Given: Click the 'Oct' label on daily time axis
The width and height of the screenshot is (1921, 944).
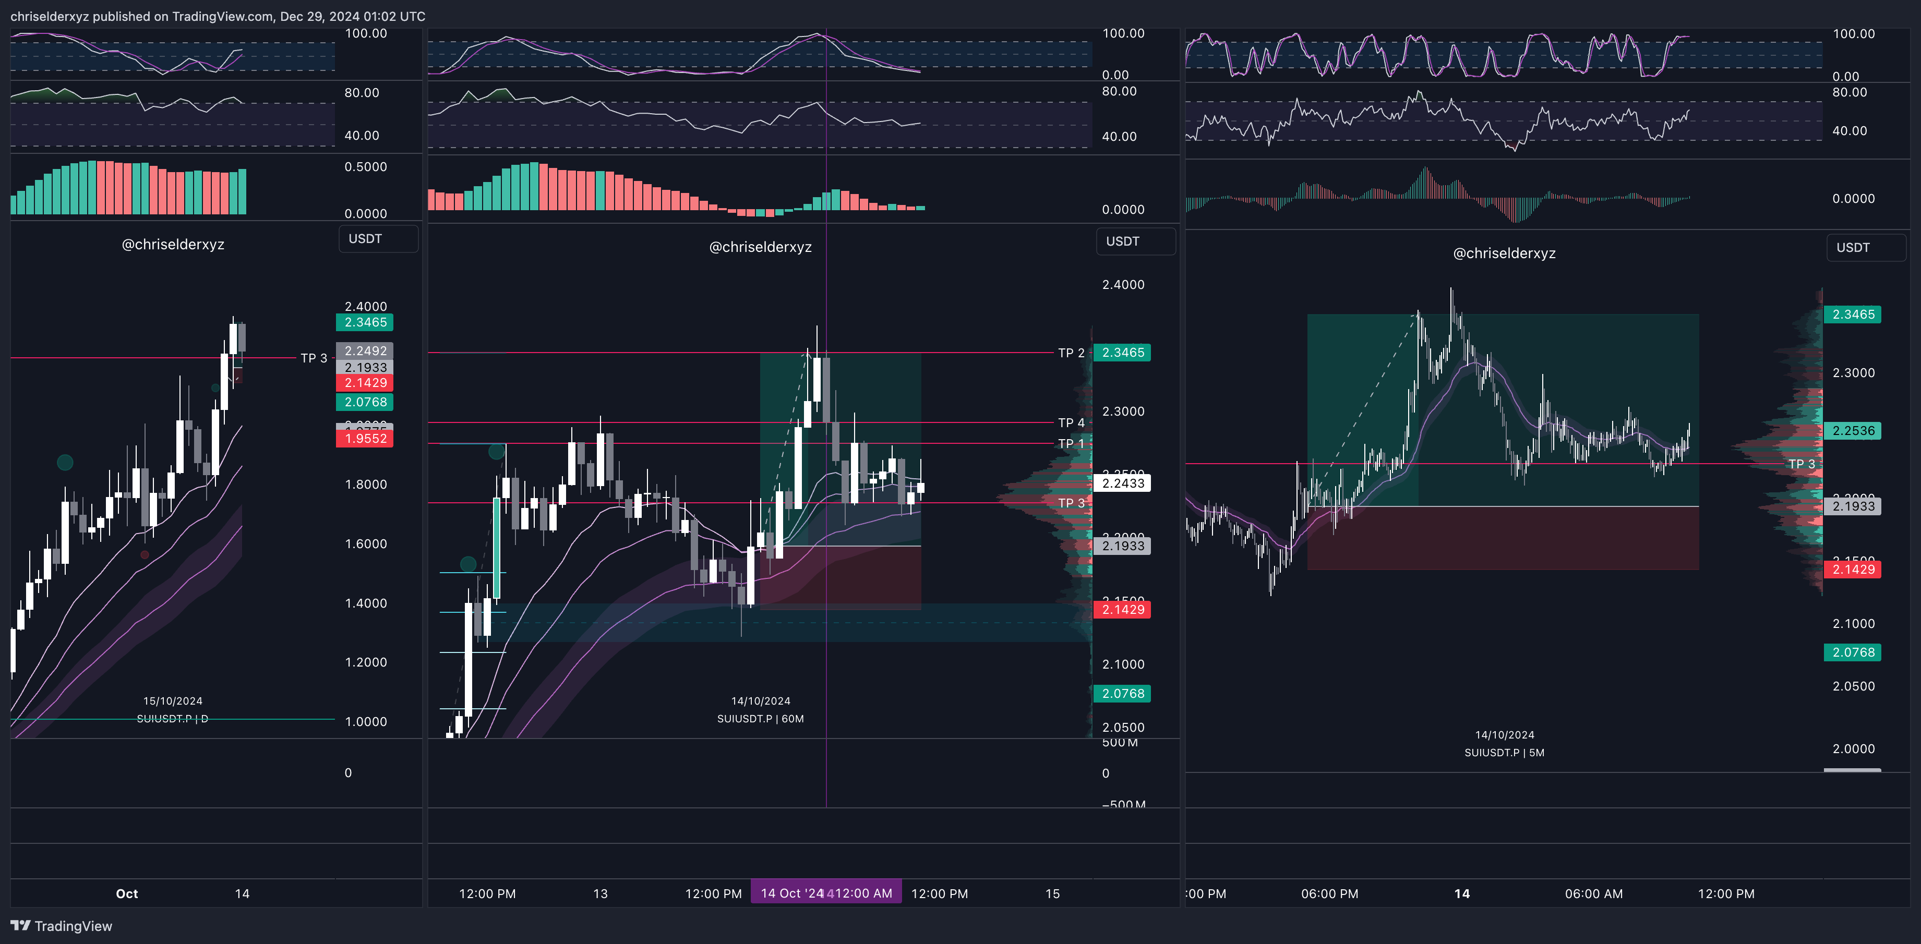Looking at the screenshot, I should coord(127,893).
